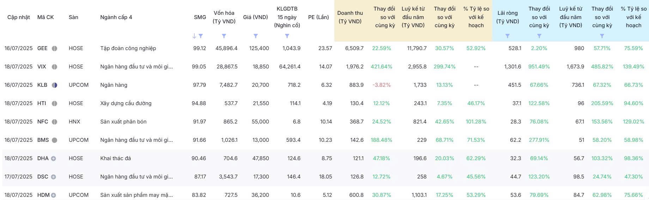Filter by Vốn hóa market cap
This screenshot has width=649, height=200.
[x=224, y=36]
